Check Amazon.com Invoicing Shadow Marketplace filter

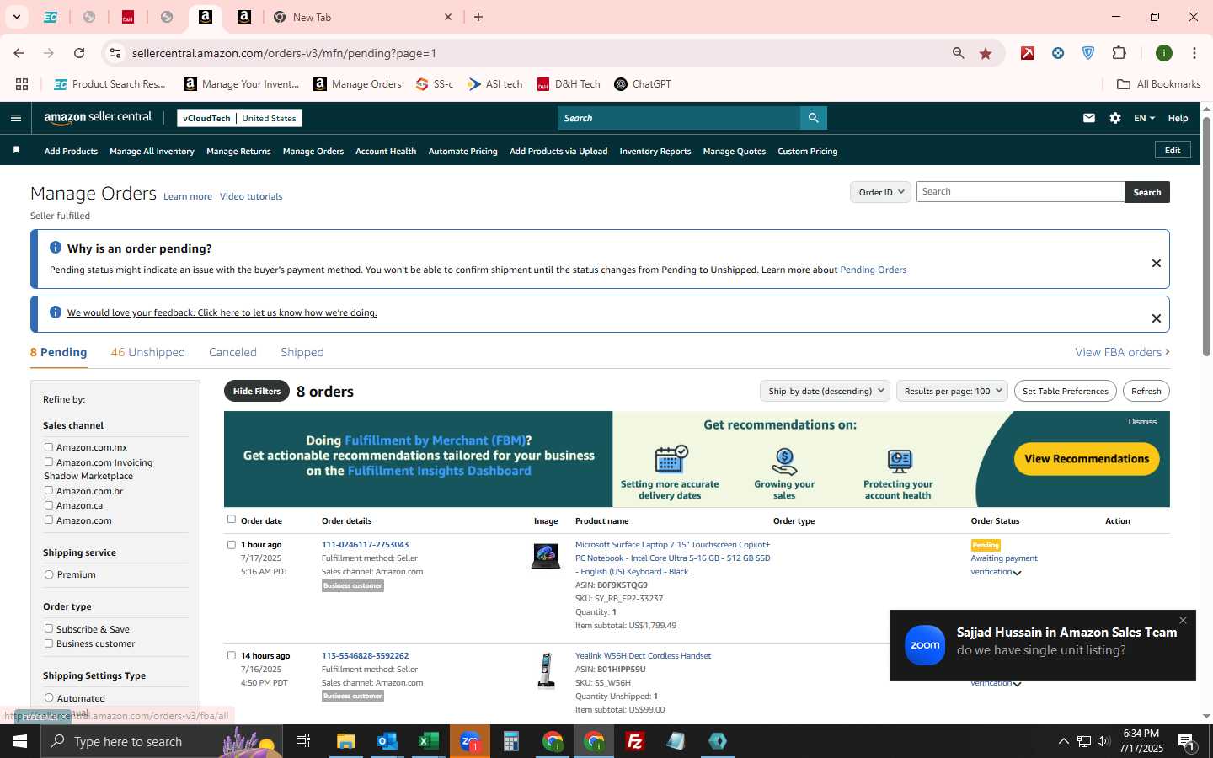(49, 462)
